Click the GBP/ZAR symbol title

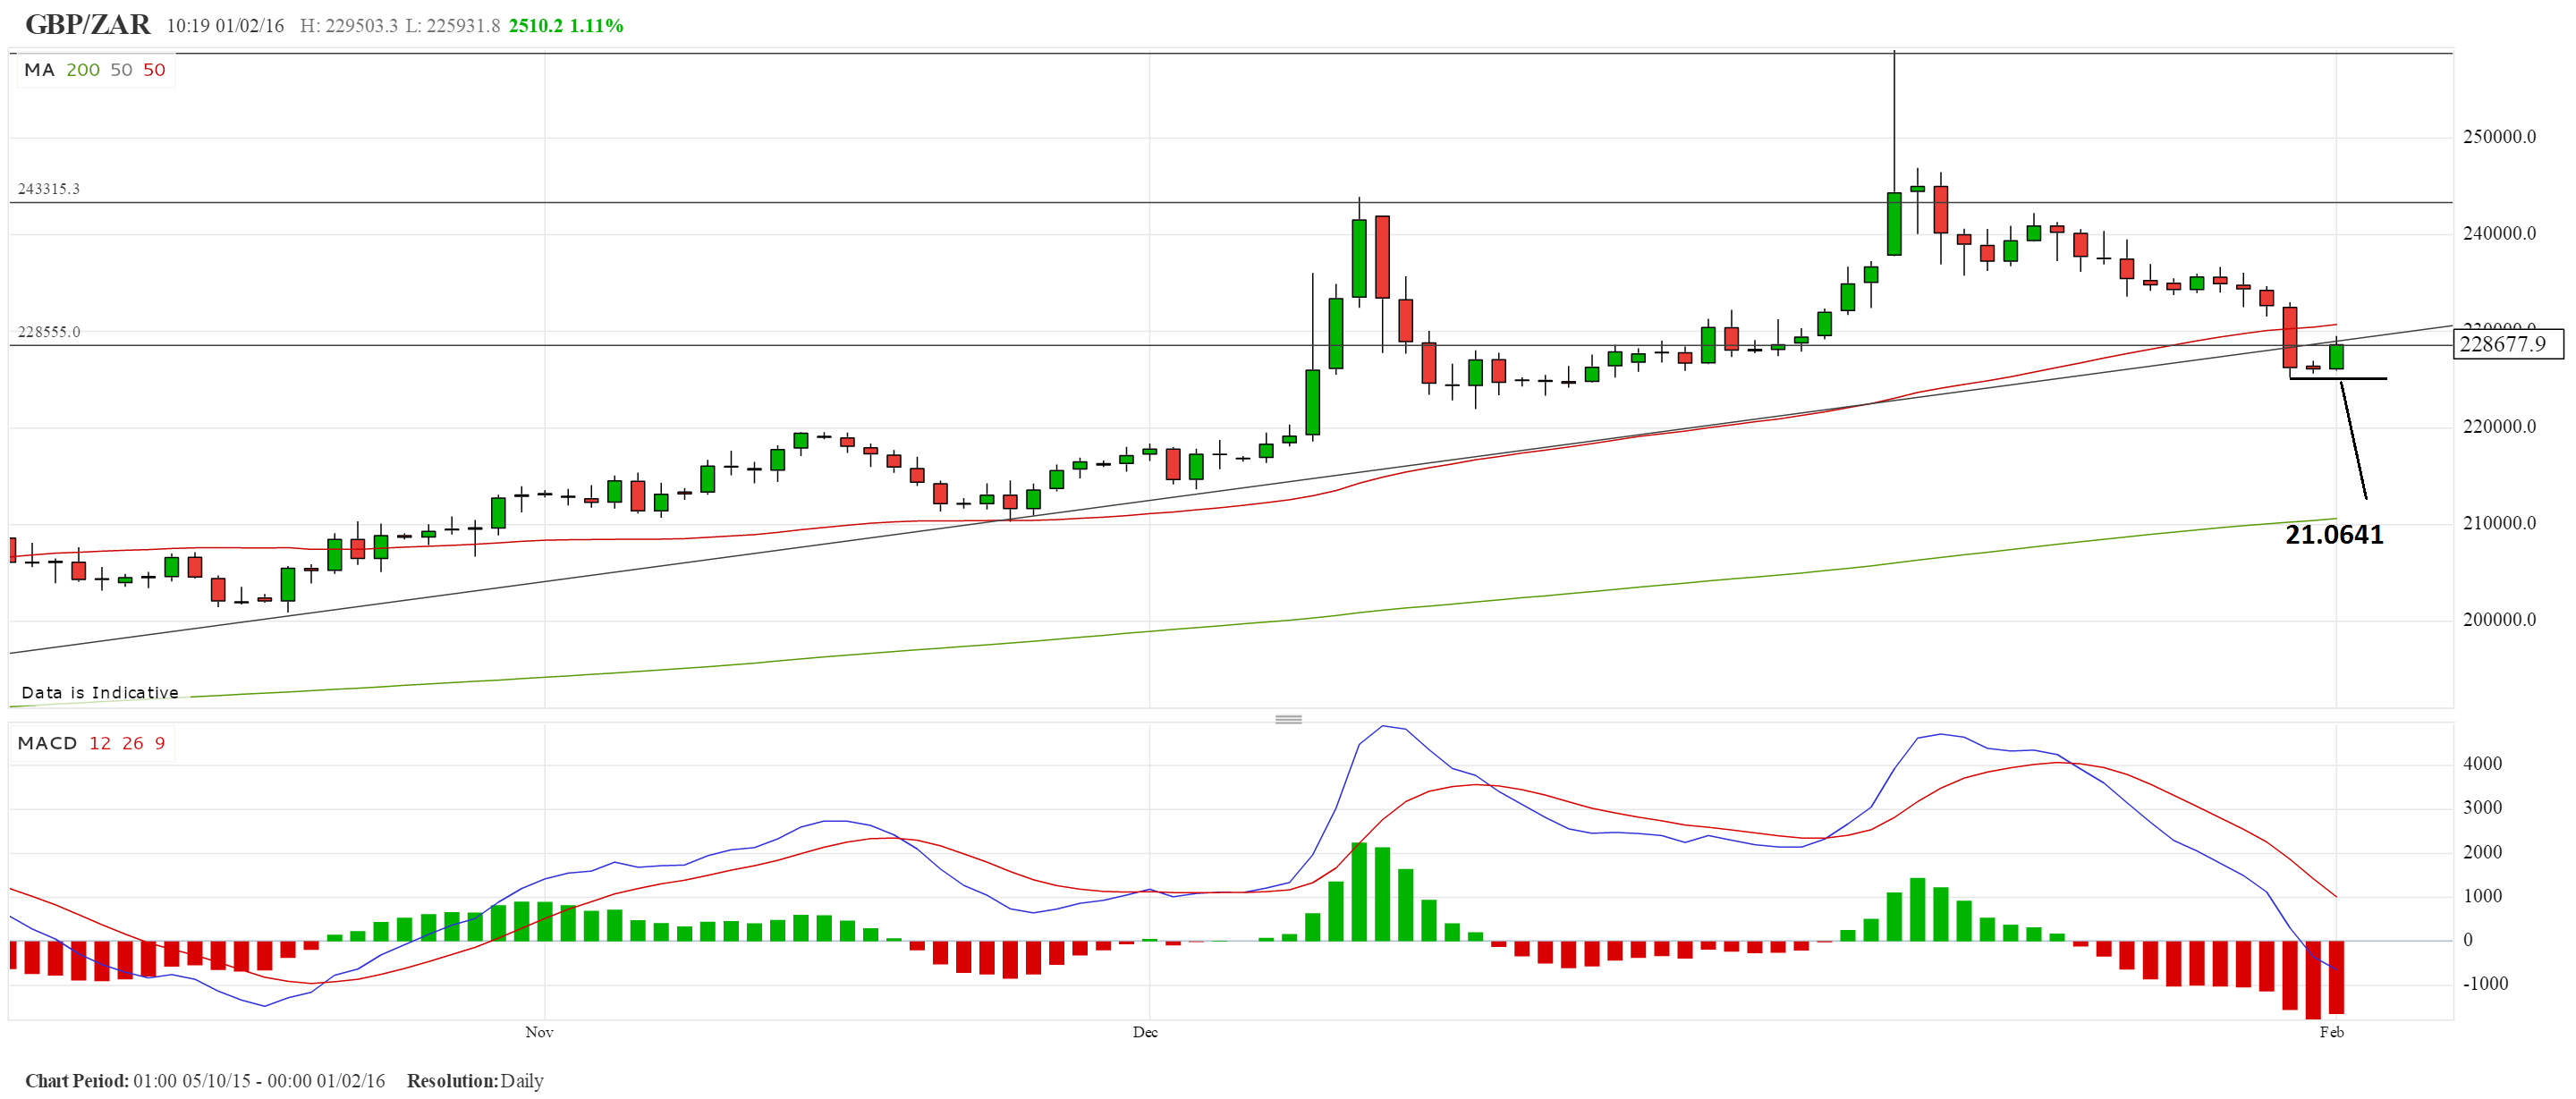(88, 24)
